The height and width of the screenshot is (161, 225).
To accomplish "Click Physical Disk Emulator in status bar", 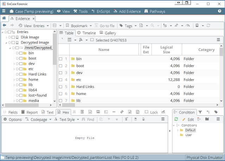I will [204, 157].
